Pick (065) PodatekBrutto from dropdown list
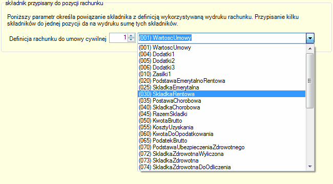This screenshot has width=333, height=184. coord(221,141)
